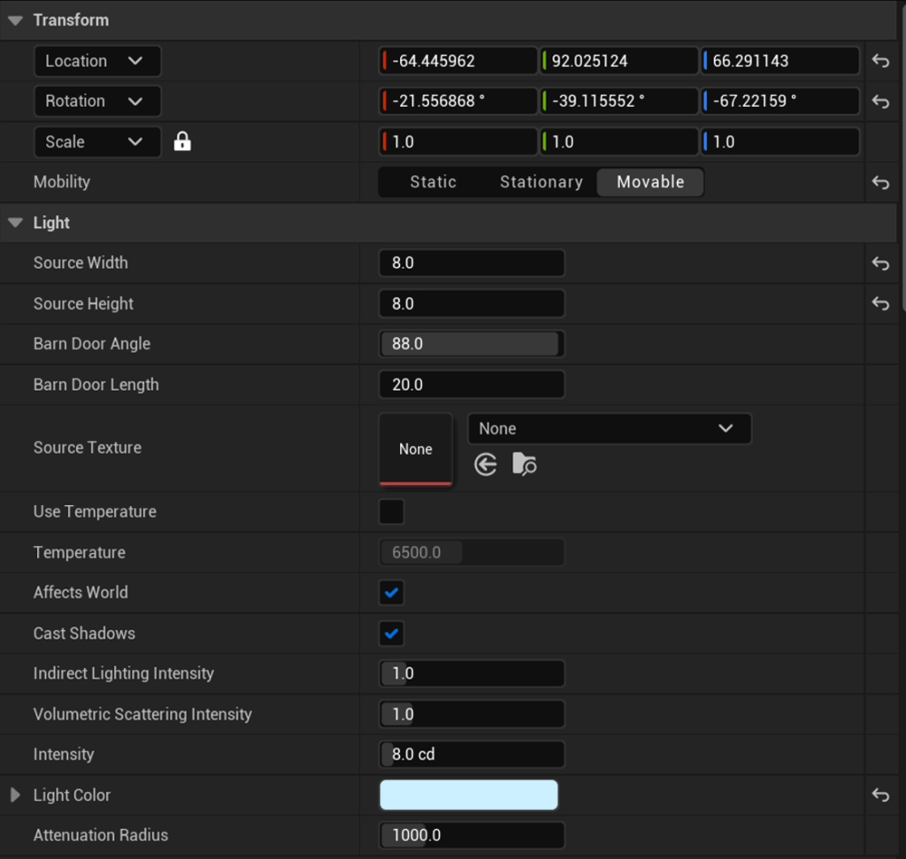Set Mobility to Stationary
Image resolution: width=906 pixels, height=859 pixels.
[541, 182]
